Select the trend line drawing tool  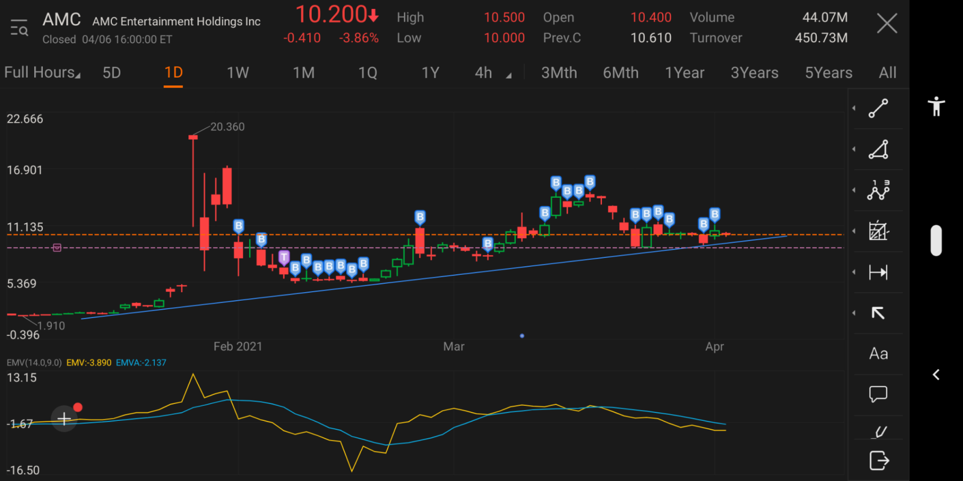pyautogui.click(x=878, y=109)
